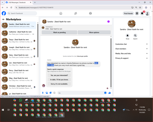Expand Privacy & support section

(132, 58)
